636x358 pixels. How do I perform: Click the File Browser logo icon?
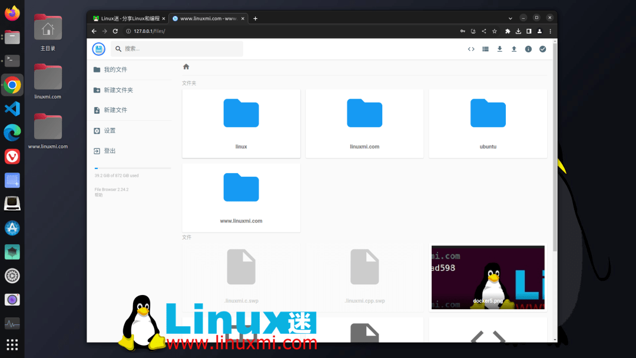[98, 49]
